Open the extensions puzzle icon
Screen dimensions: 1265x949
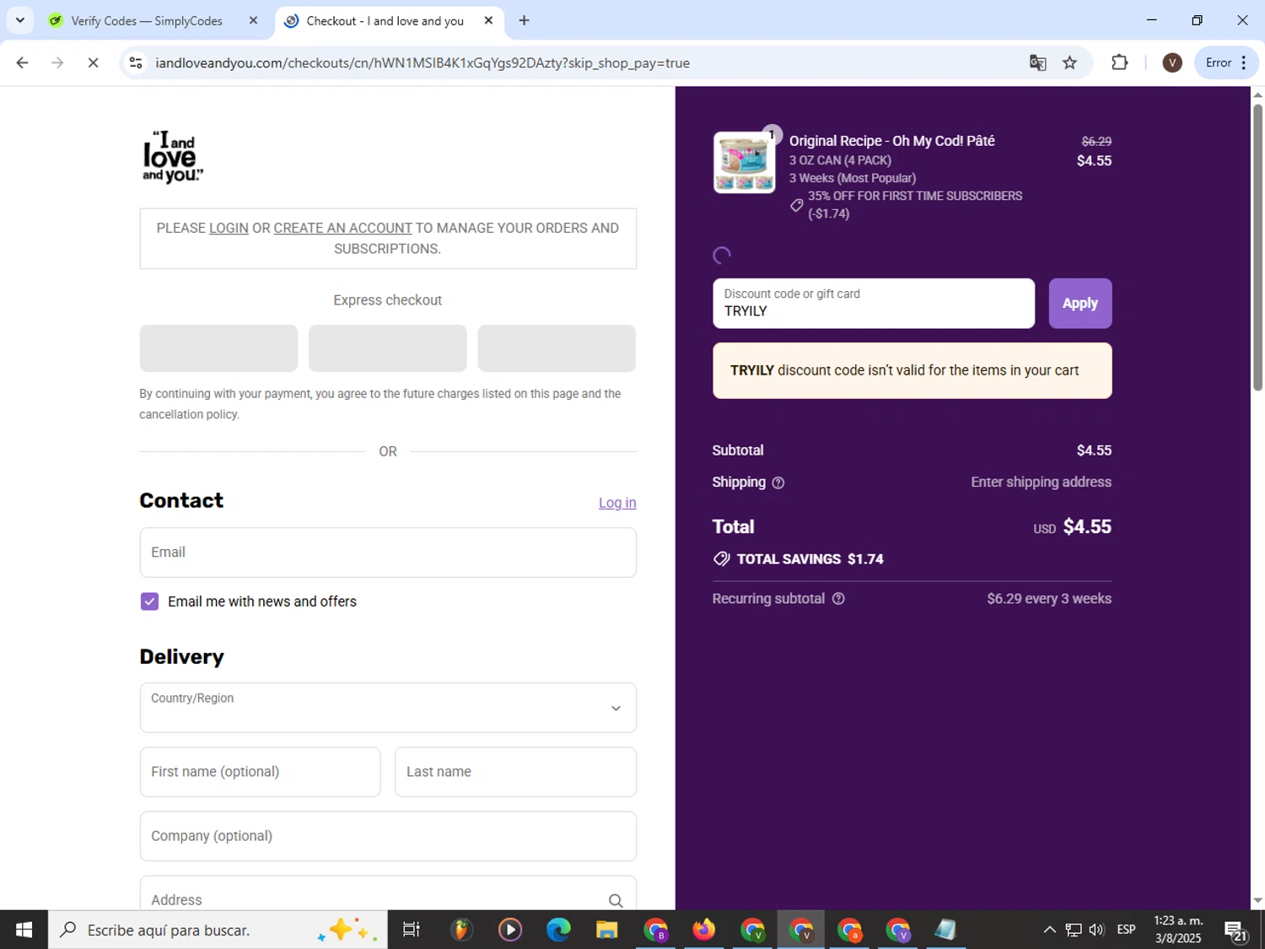(x=1119, y=62)
